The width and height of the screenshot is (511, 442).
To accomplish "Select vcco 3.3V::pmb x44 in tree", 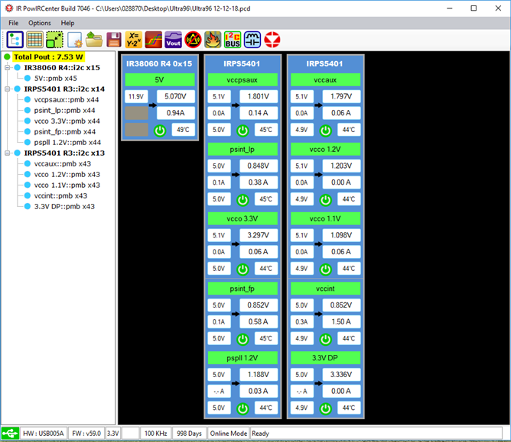I will [x=67, y=121].
